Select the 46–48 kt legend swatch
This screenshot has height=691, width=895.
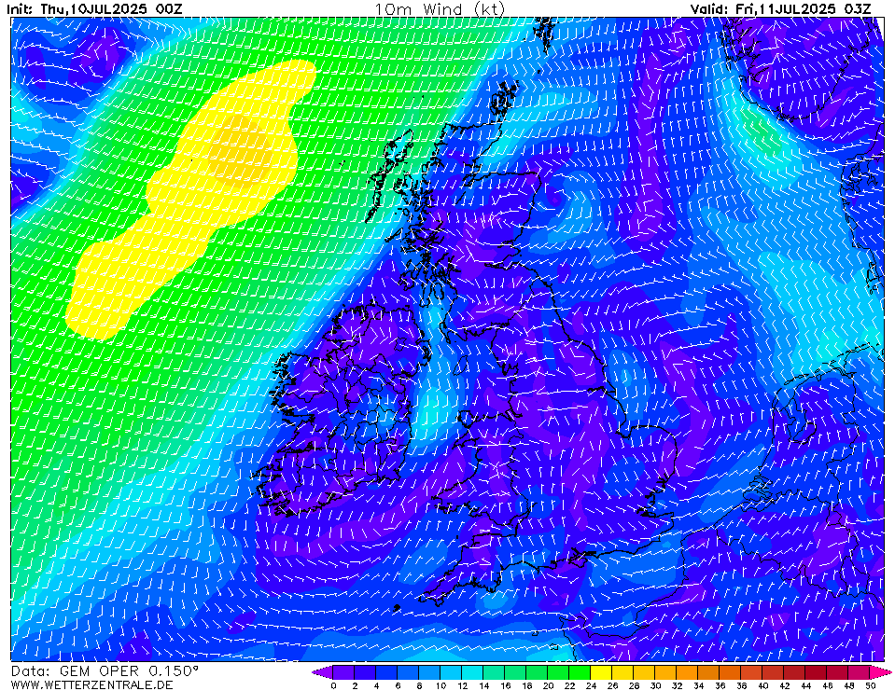point(838,672)
